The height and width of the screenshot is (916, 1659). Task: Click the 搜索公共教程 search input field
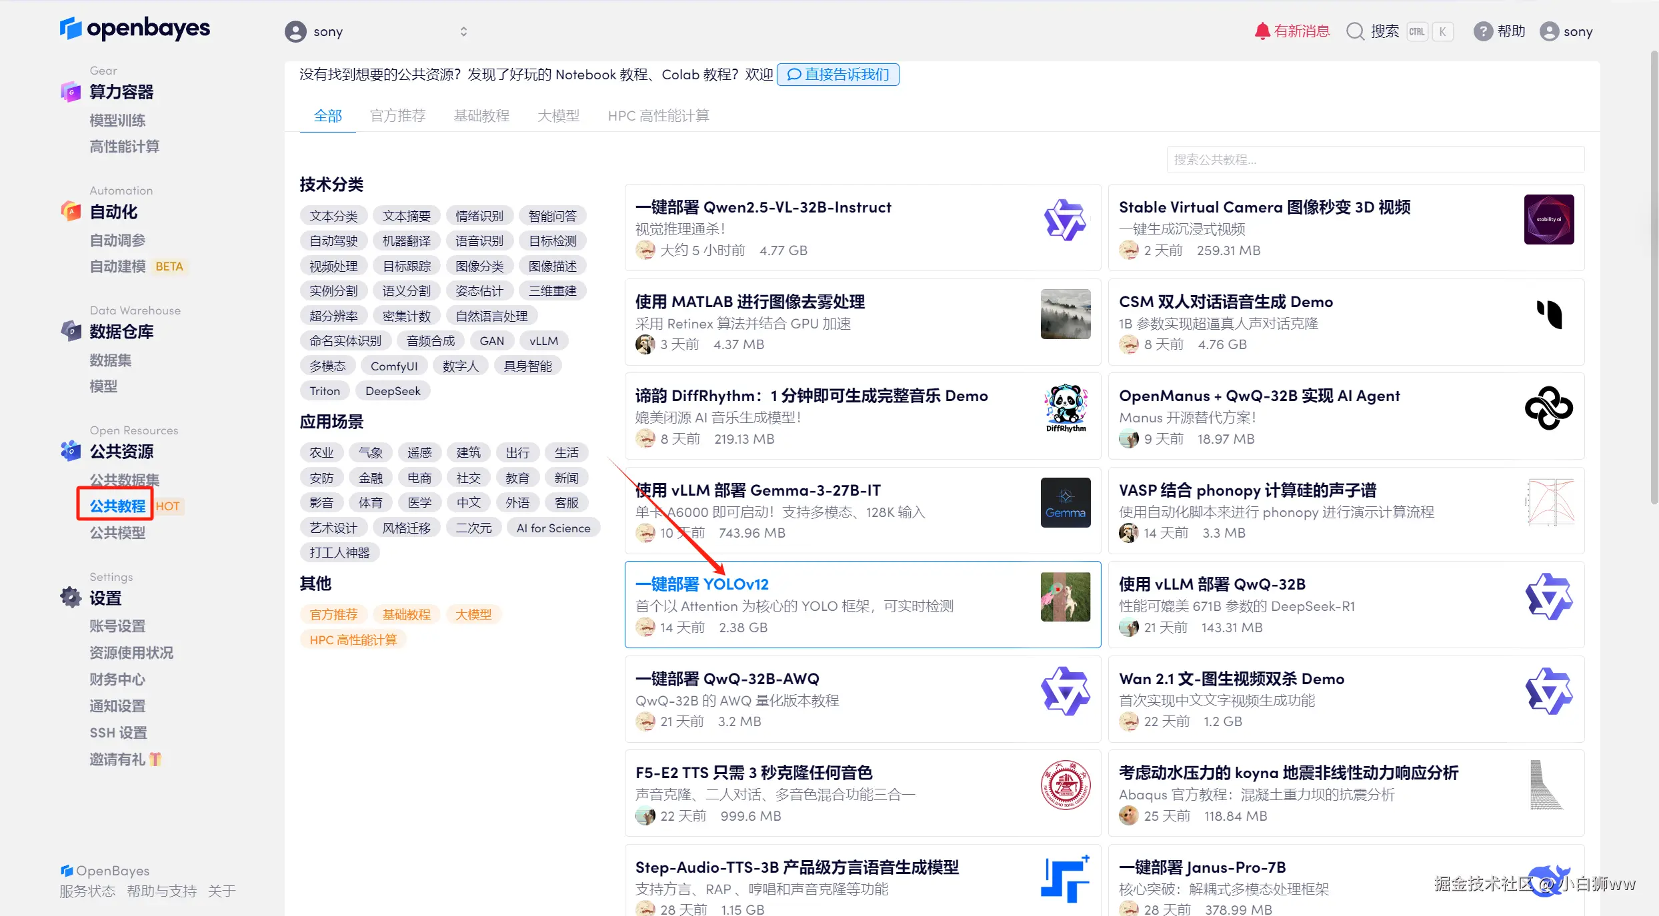coord(1375,160)
